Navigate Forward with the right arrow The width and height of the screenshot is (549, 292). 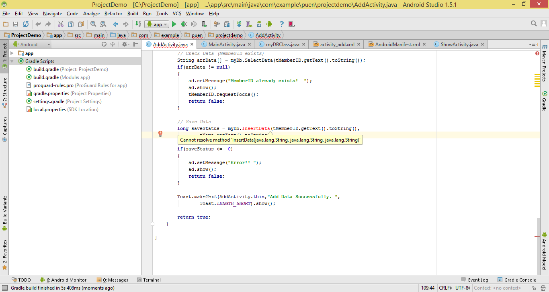click(x=126, y=24)
